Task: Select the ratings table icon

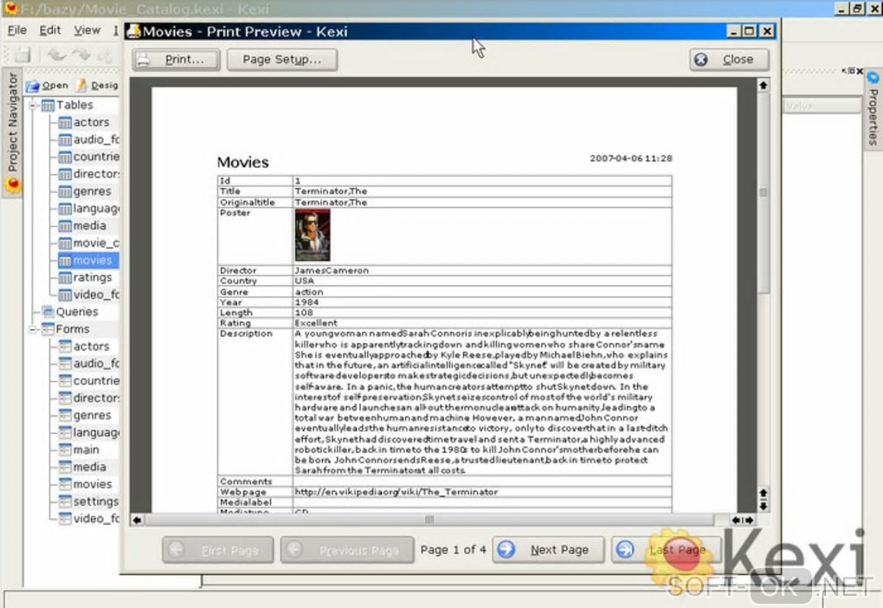Action: click(x=65, y=278)
